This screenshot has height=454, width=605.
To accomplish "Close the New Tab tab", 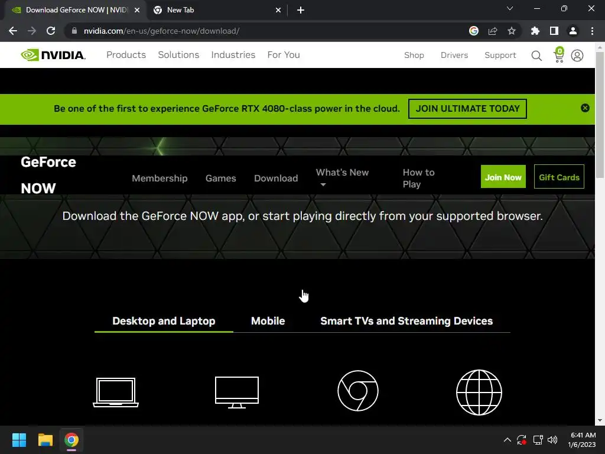I will pyautogui.click(x=278, y=10).
